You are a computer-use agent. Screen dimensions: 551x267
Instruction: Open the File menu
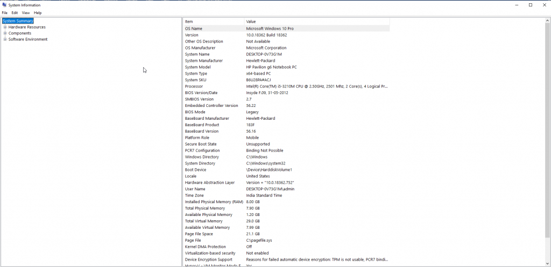click(x=4, y=13)
